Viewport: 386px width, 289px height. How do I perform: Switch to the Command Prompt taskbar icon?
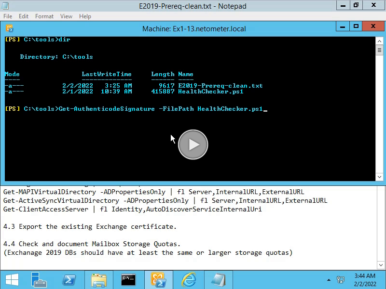click(128, 279)
